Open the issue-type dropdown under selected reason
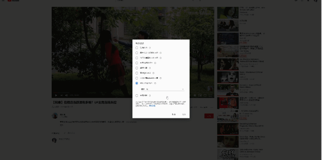 pos(163,89)
